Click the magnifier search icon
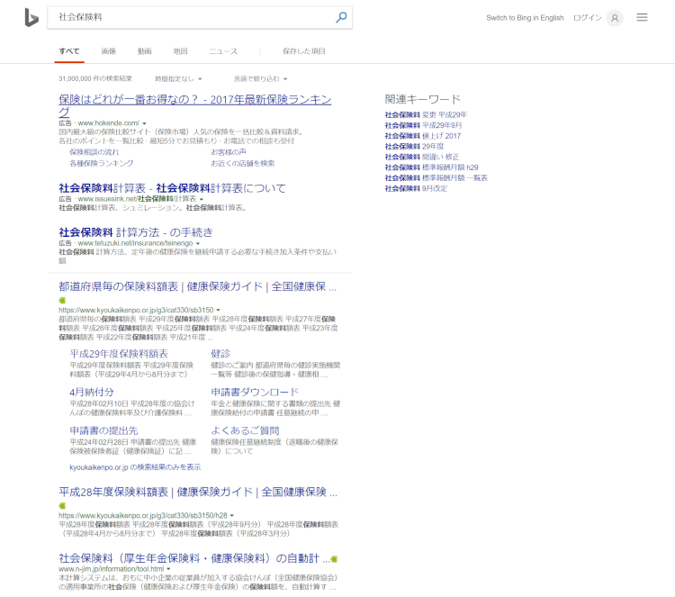 (x=341, y=17)
